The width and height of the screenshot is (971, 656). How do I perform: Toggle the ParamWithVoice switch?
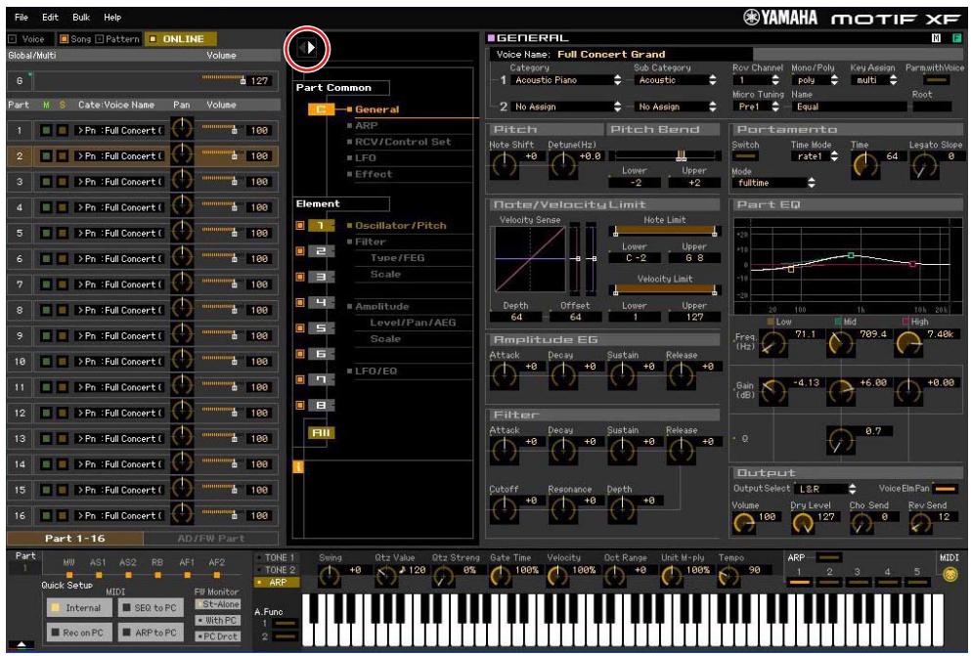tap(936, 80)
